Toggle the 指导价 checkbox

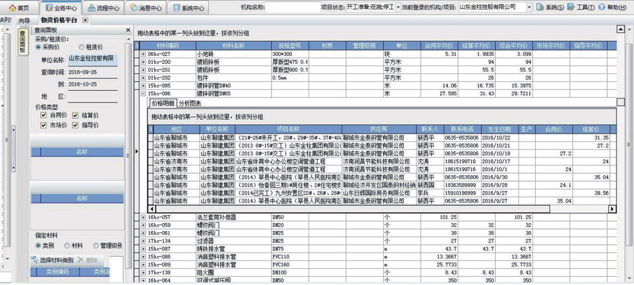76,125
